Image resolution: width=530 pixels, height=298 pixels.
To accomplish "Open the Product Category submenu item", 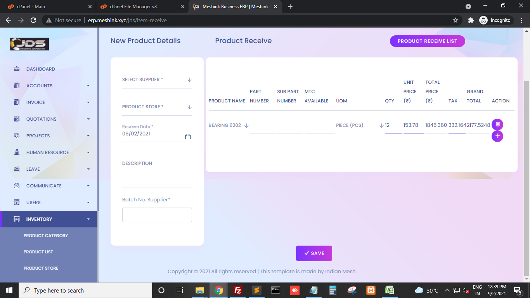I will point(46,236).
